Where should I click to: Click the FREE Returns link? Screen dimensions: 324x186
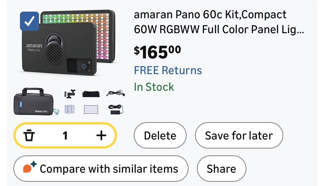168,70
